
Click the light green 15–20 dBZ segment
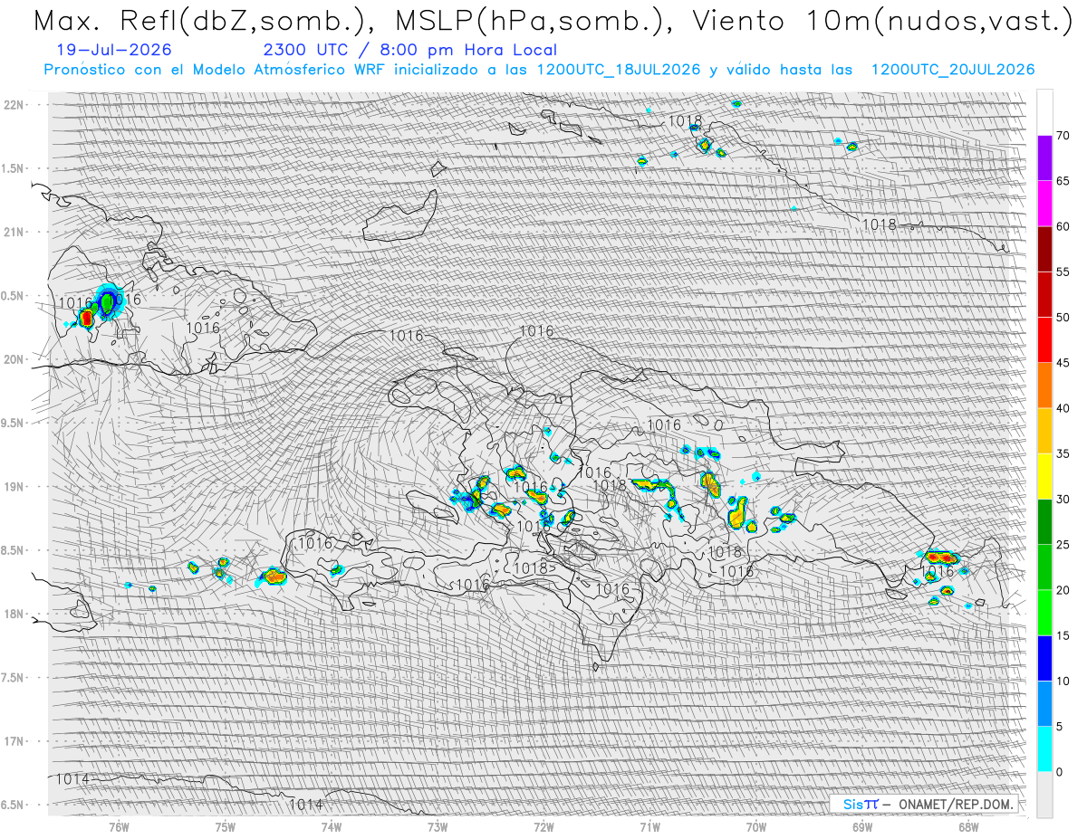coord(1044,613)
